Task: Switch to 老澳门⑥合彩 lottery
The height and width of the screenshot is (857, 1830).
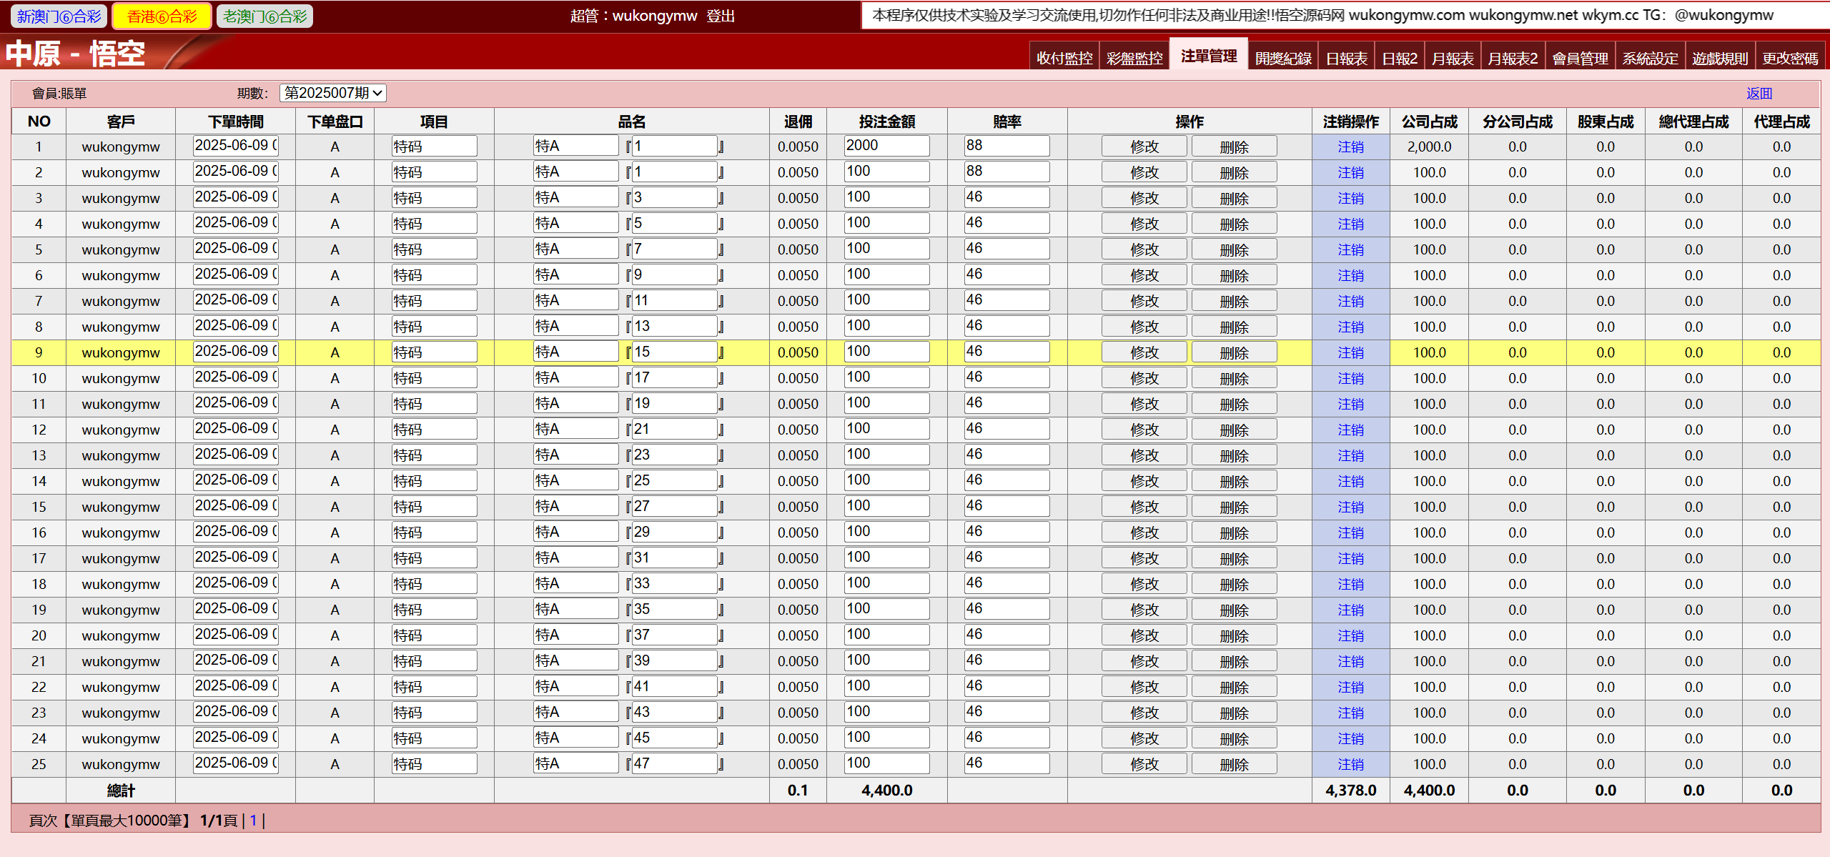Action: (x=264, y=16)
